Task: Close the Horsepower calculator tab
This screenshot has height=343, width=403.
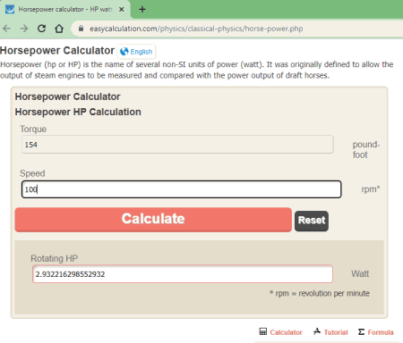Action: click(122, 10)
